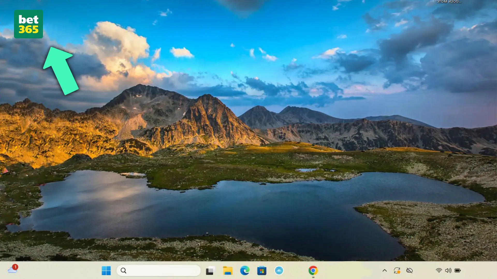
Task: Click the speaker volume icon
Action: tap(448, 270)
